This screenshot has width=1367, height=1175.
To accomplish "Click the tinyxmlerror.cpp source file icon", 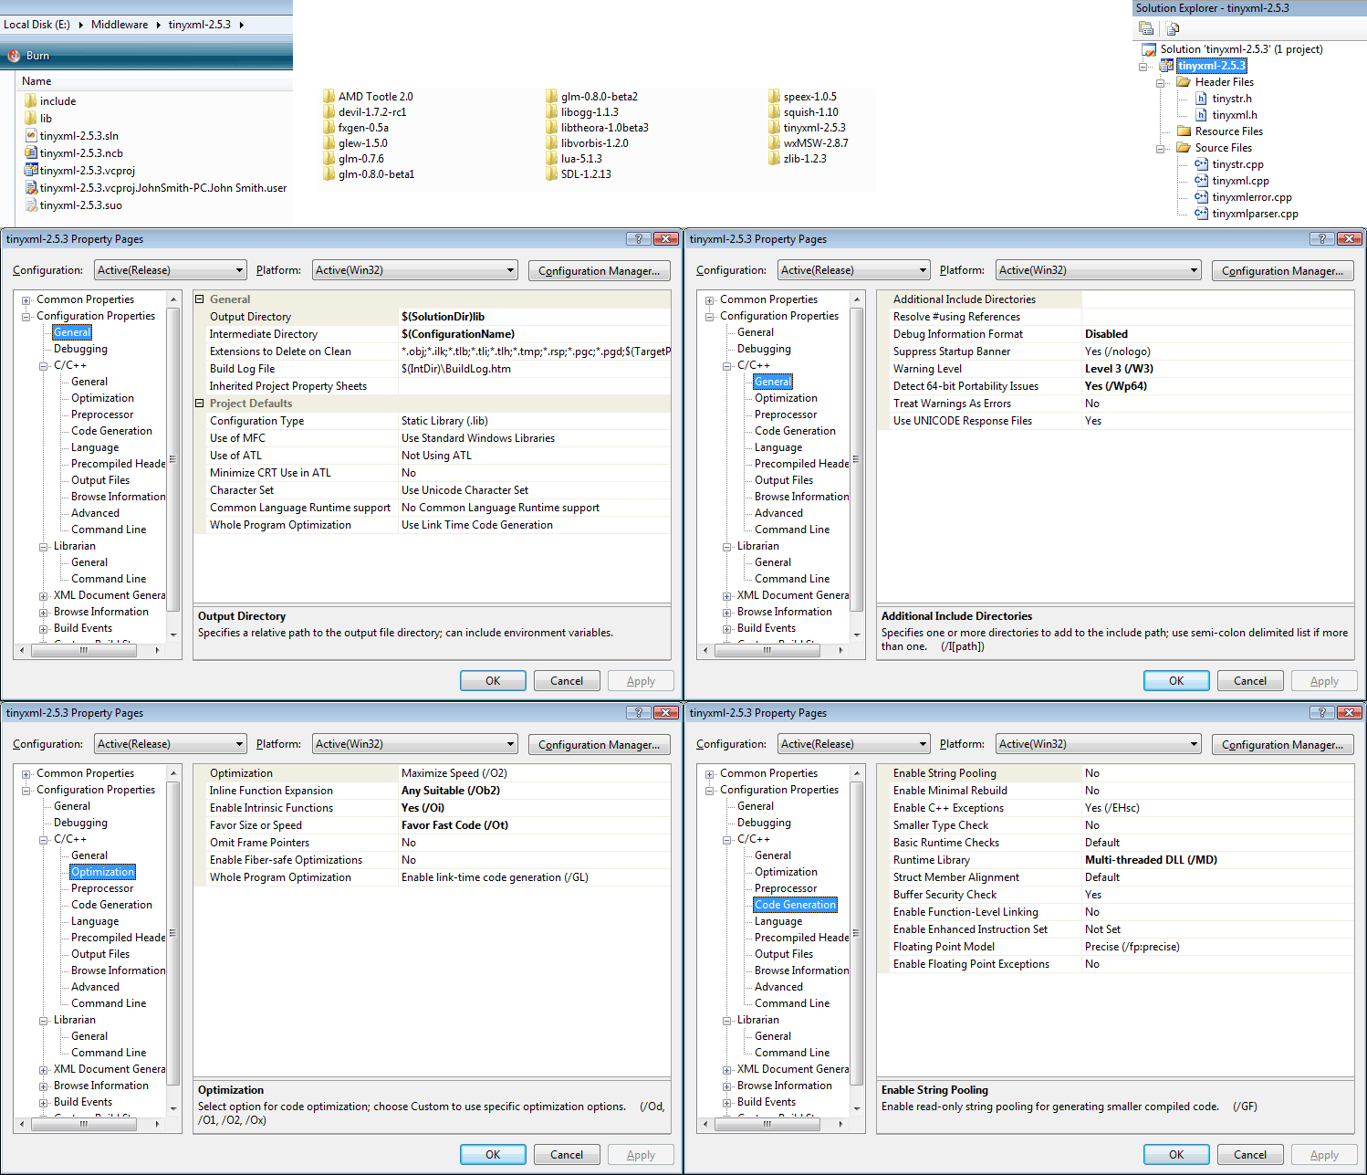I will (1202, 197).
